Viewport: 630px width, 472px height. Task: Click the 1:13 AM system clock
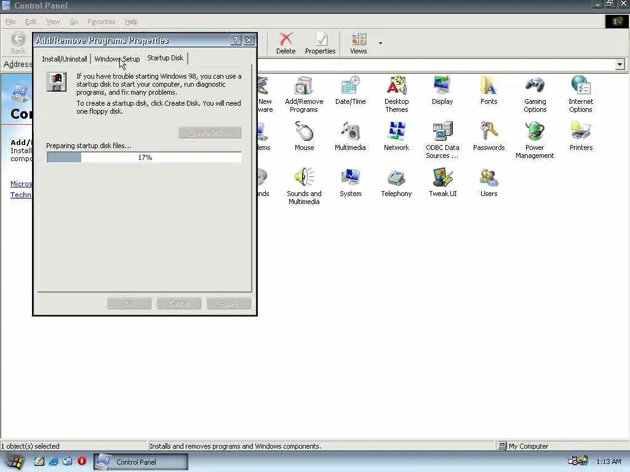point(608,462)
